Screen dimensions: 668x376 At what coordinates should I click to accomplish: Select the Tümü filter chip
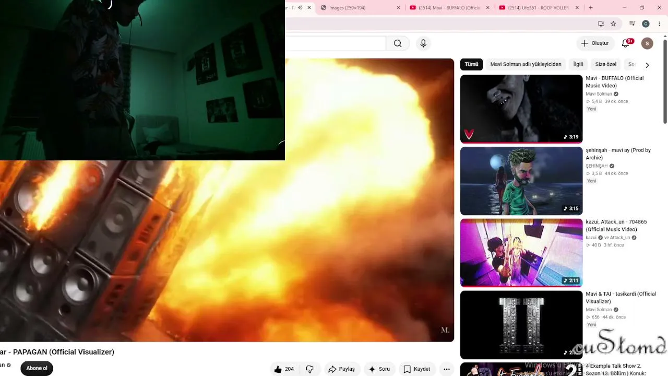coord(471,64)
